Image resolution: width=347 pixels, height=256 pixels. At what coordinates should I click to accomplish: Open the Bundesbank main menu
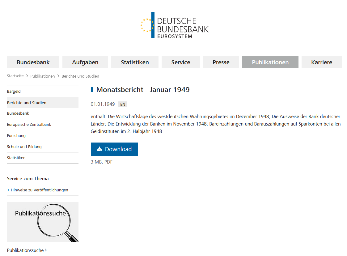[x=33, y=62]
